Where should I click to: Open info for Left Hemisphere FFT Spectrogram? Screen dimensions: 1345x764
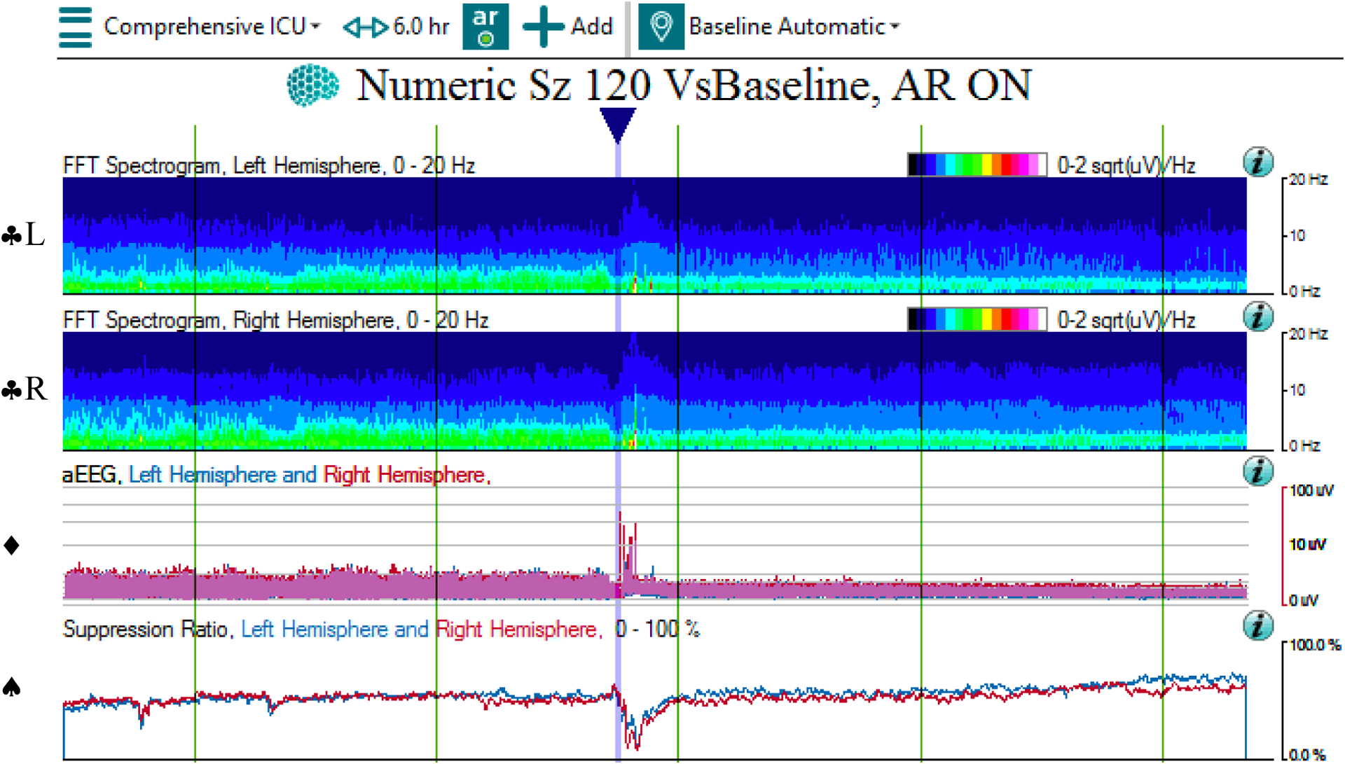point(1258,162)
